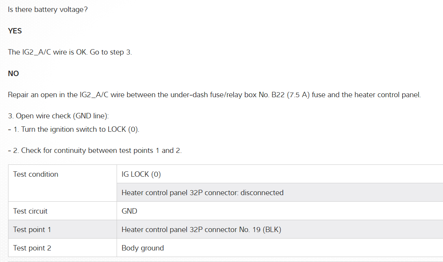Click the "Repair an open" instruction start
Image resolution: width=443 pixels, height=262 pixels.
[x=30, y=95]
